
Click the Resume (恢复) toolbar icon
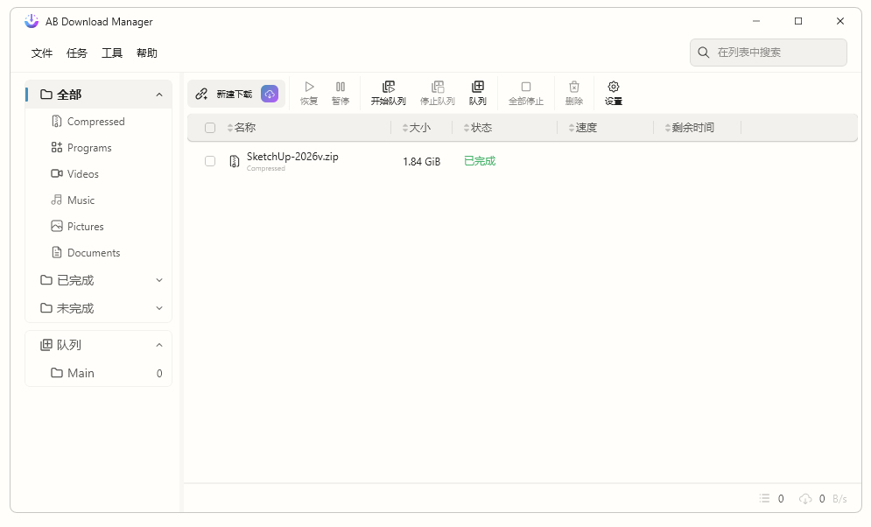pyautogui.click(x=309, y=88)
